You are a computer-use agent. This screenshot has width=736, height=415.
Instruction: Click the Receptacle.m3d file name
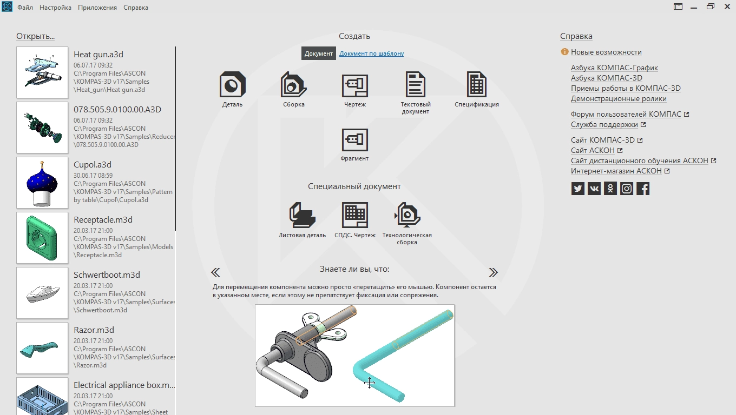[103, 220]
